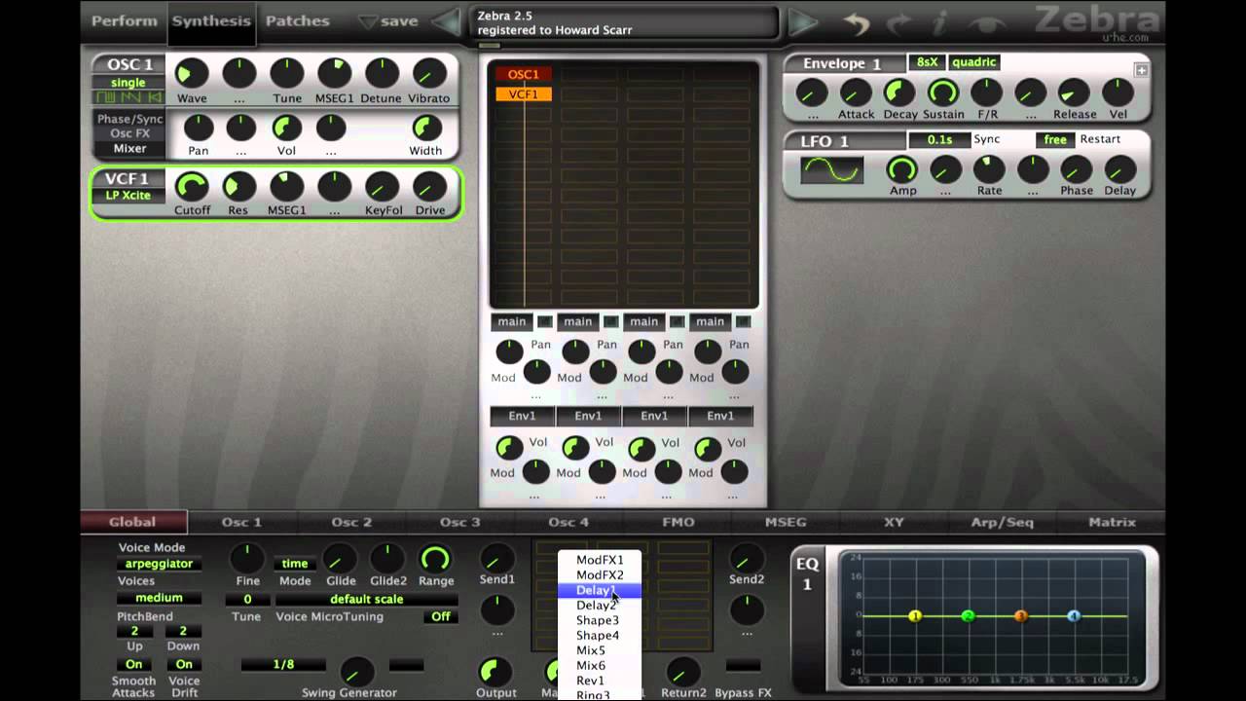Open the Arp/Seq lower tab
This screenshot has height=701, width=1246.
[1003, 522]
